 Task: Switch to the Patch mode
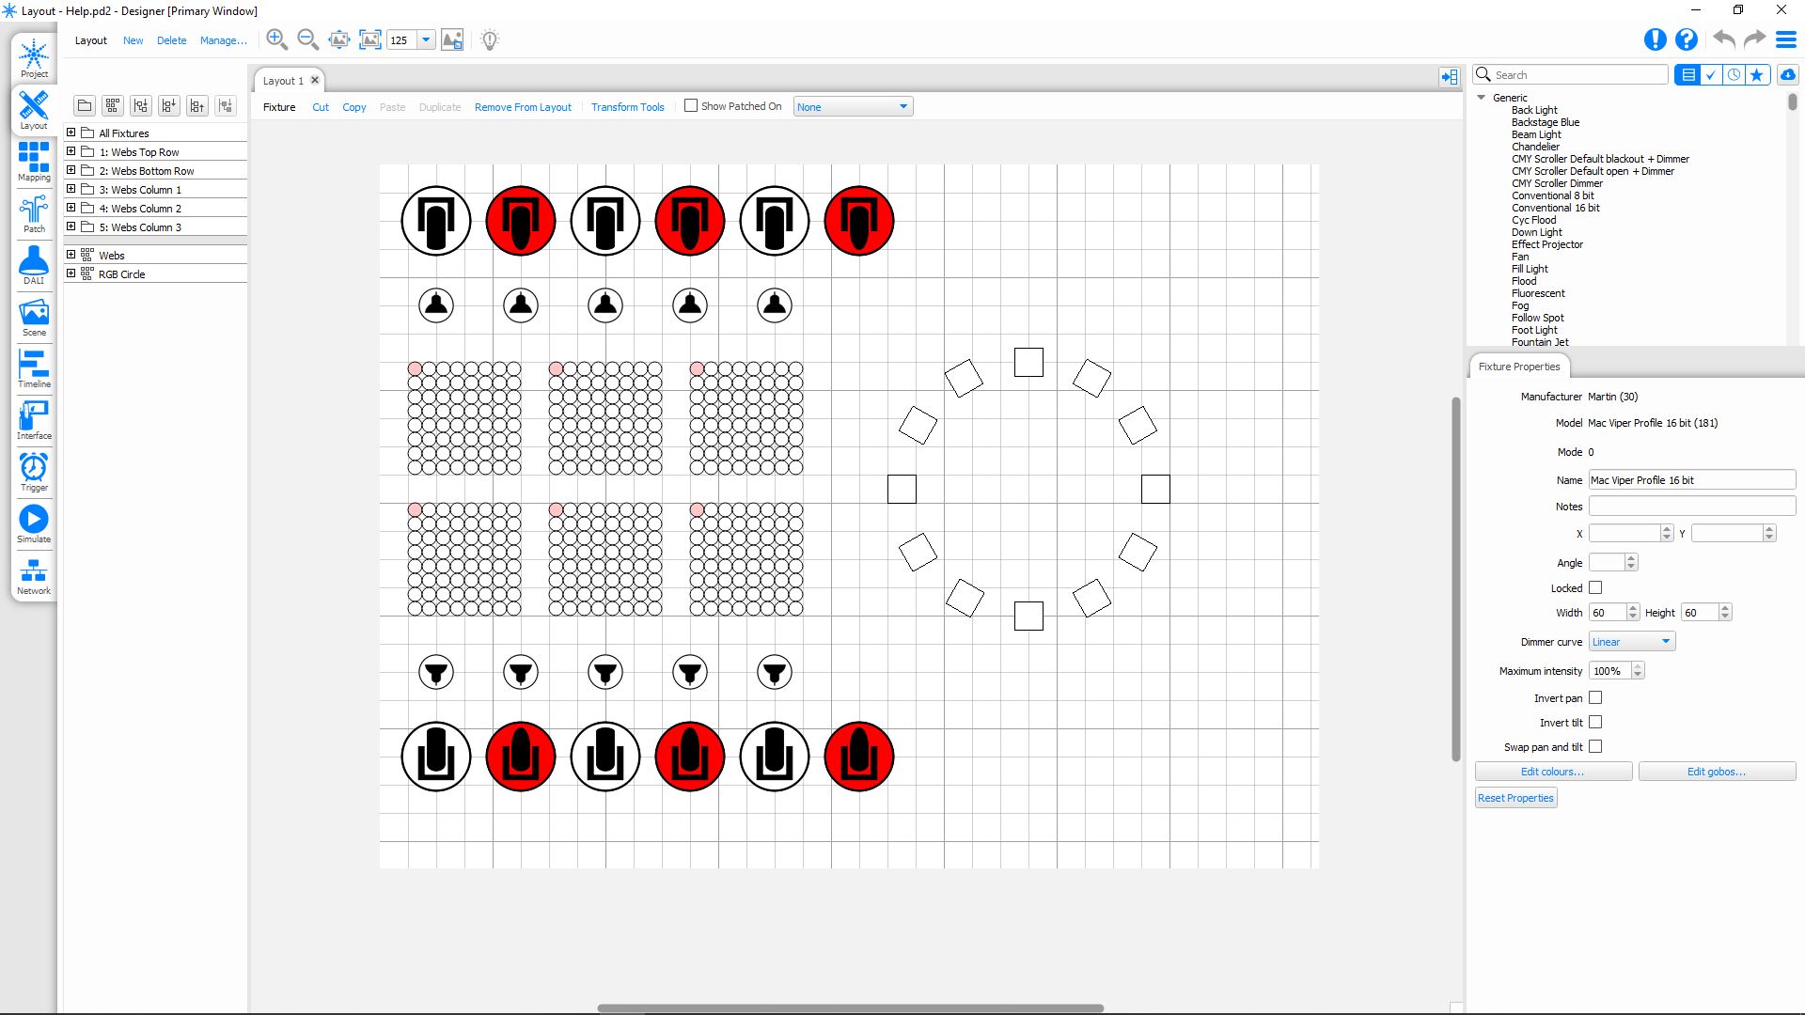click(34, 213)
